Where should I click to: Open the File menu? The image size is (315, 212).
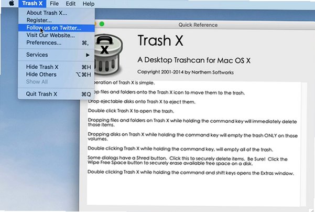[54, 4]
